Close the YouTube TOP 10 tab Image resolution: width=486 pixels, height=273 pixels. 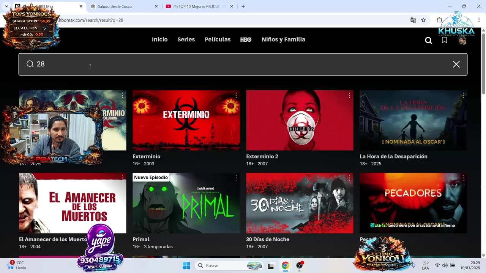click(232, 6)
